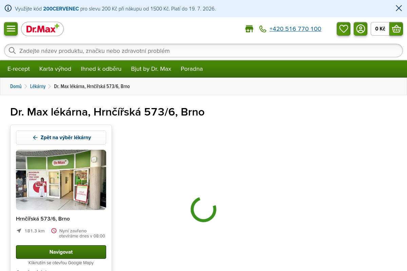Screen dimensions: 407x271
Task: Click the green phone handset icon
Action: pos(263,29)
